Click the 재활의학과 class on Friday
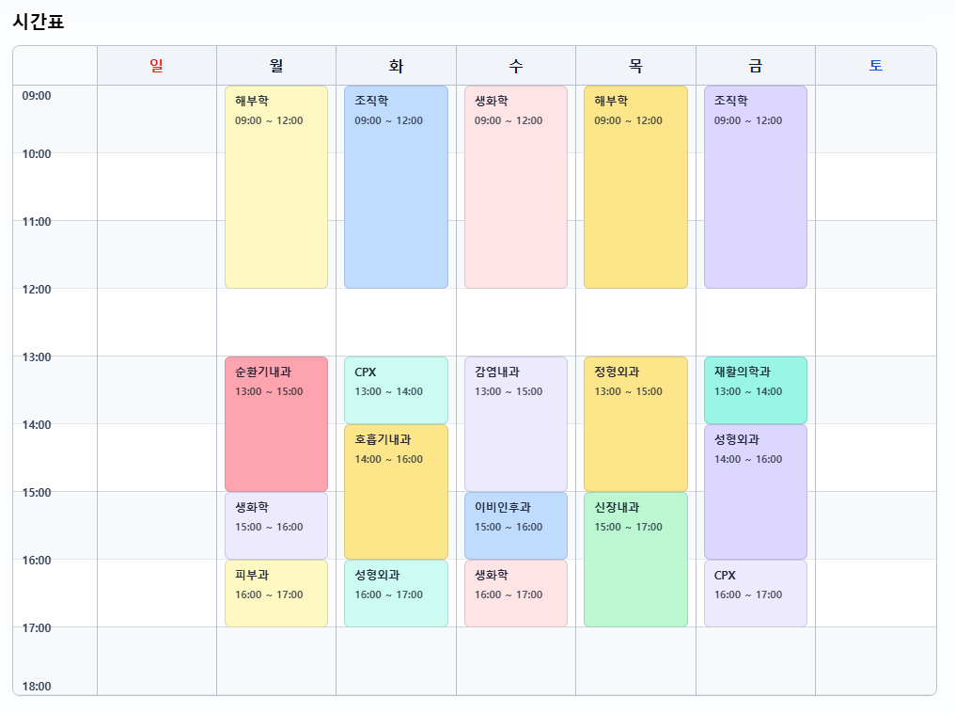 [756, 390]
